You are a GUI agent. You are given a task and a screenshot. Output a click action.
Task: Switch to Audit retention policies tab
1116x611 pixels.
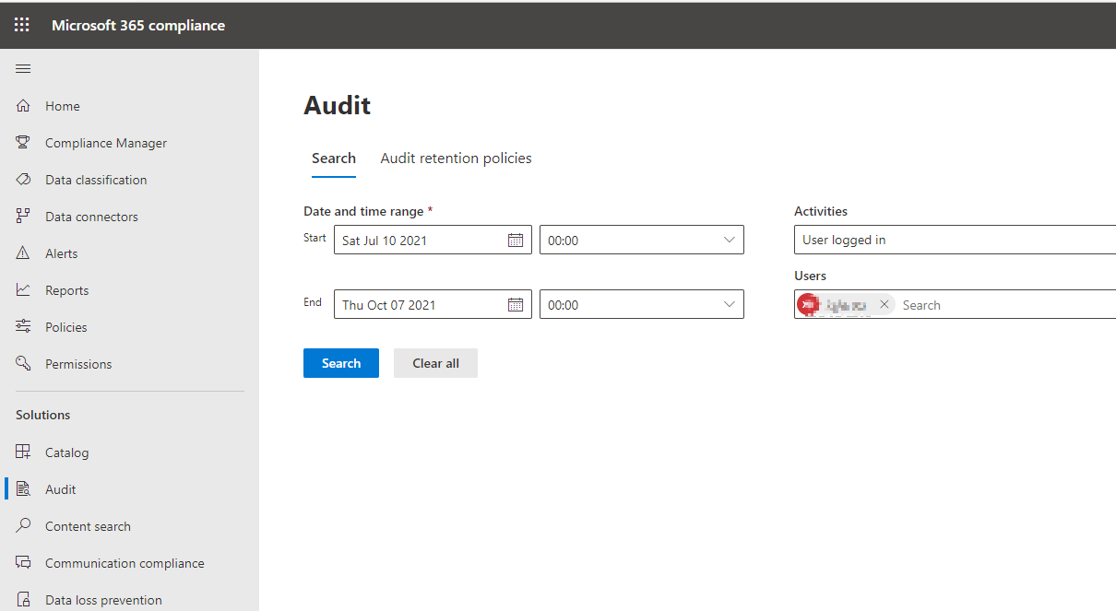click(456, 159)
